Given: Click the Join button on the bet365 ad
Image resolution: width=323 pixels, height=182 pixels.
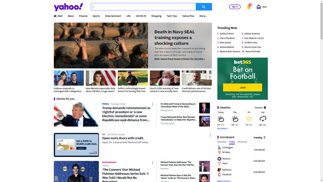Looking at the screenshot, I should click(243, 88).
